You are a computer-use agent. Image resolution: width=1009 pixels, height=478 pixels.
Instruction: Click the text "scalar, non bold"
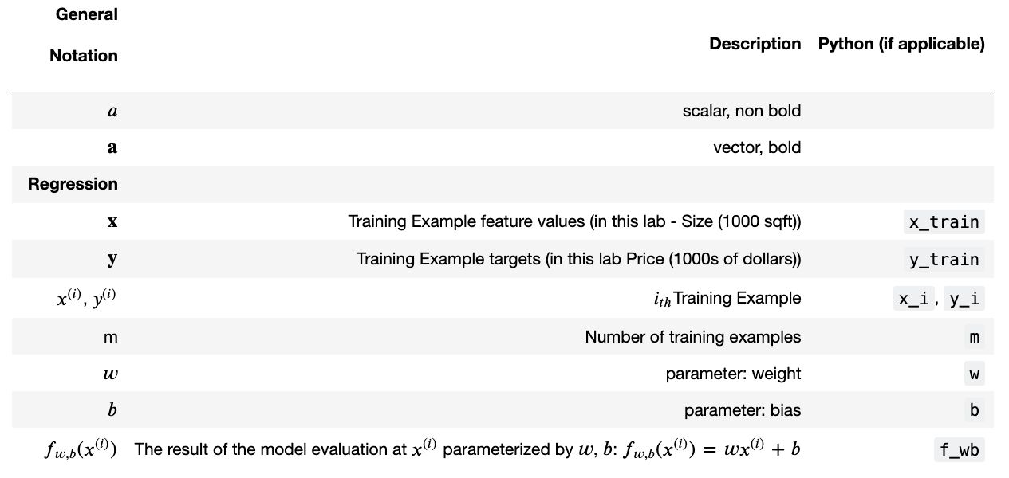pos(741,111)
